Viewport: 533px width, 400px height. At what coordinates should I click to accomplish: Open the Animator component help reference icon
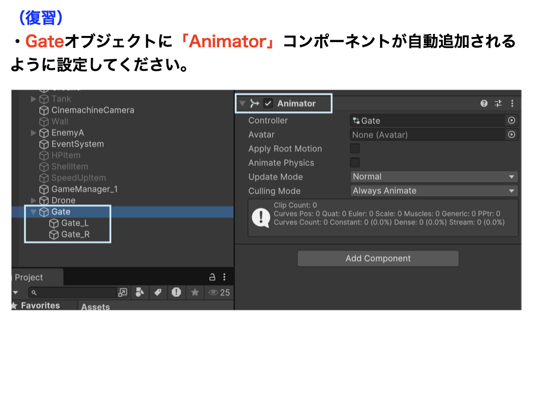(x=484, y=104)
